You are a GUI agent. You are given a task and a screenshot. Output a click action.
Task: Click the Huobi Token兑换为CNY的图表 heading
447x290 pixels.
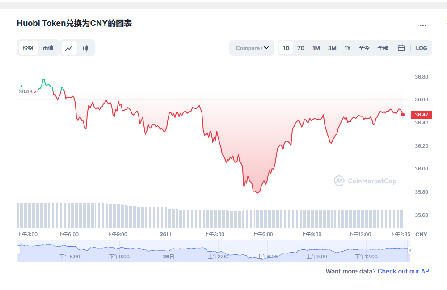(x=74, y=23)
